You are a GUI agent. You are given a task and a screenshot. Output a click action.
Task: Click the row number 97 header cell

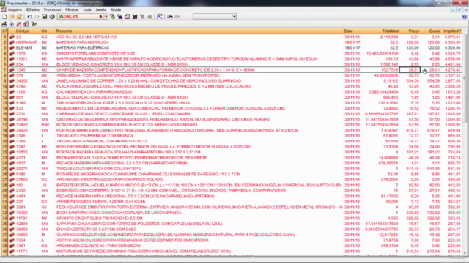[4, 31]
